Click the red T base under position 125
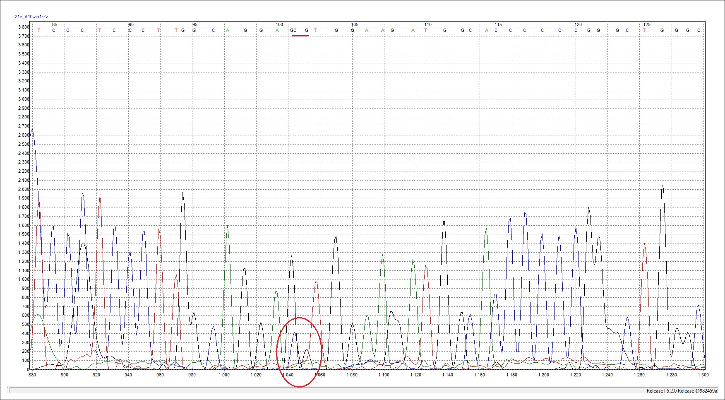 coord(644,30)
